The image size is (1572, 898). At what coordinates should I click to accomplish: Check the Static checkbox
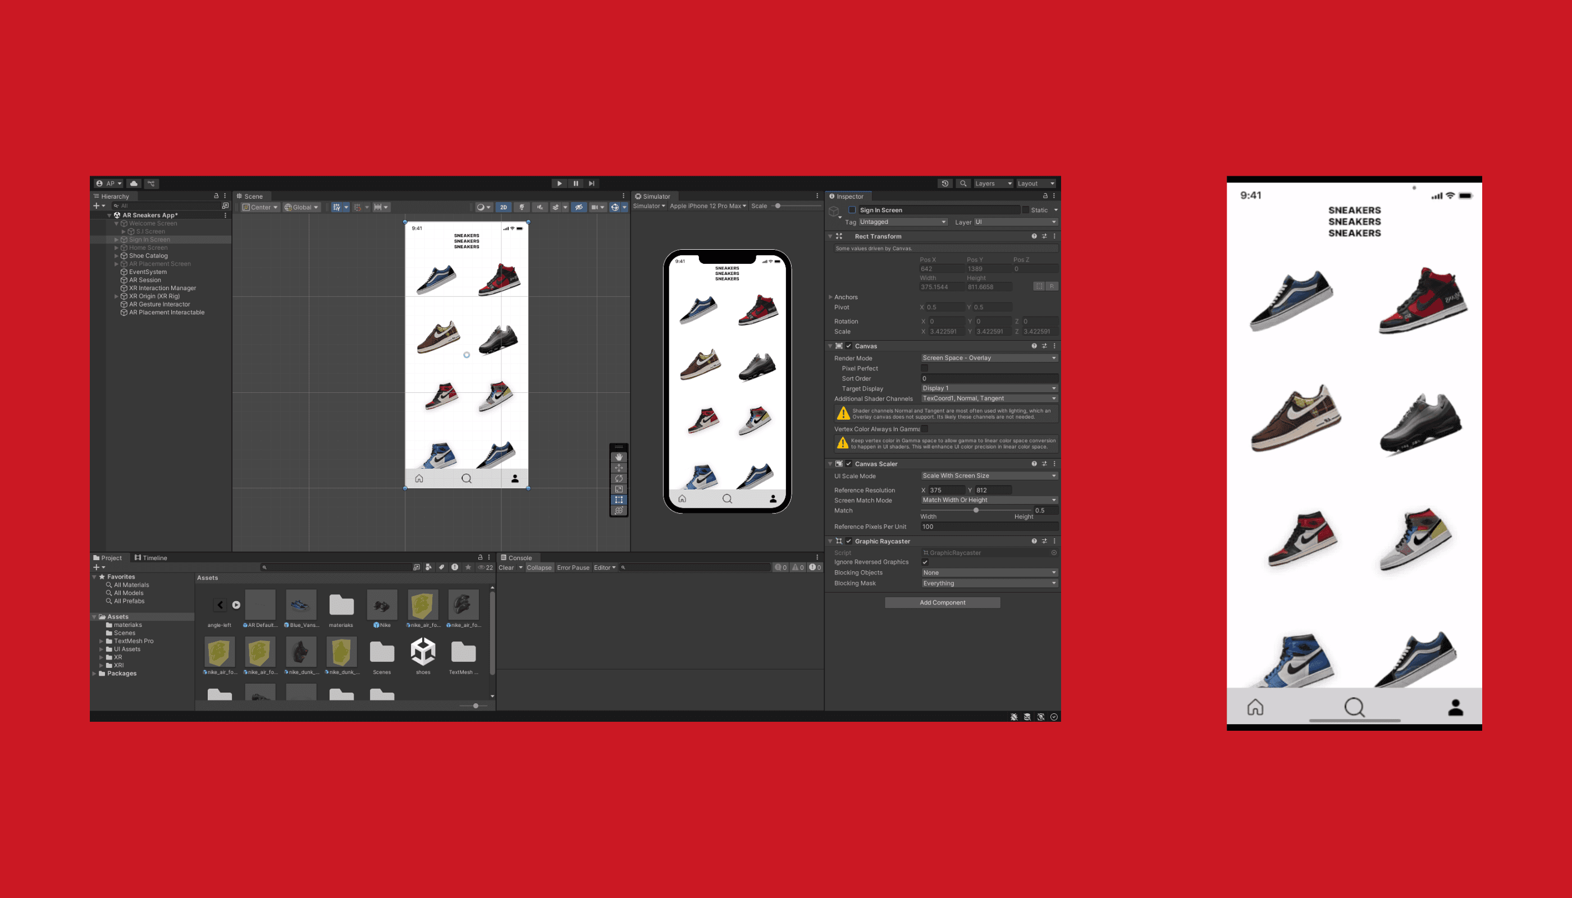click(1025, 210)
